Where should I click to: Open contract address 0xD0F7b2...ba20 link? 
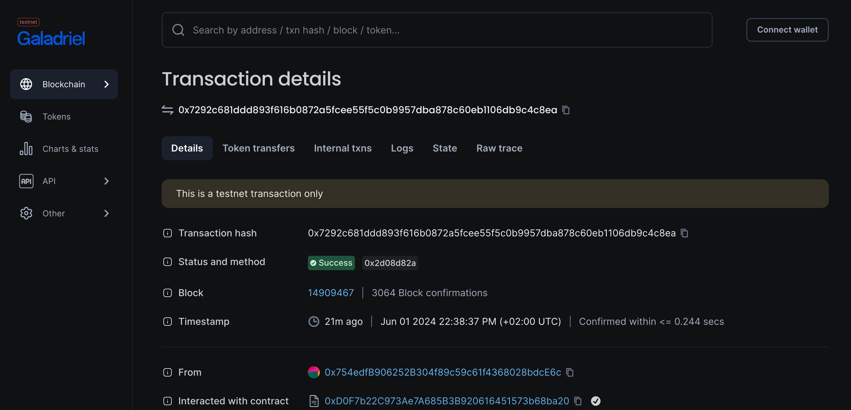tap(447, 401)
